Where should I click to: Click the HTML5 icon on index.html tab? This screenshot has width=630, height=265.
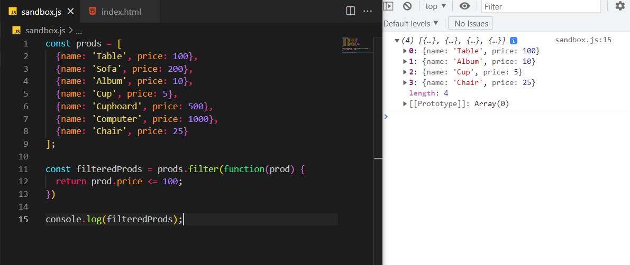coord(93,11)
